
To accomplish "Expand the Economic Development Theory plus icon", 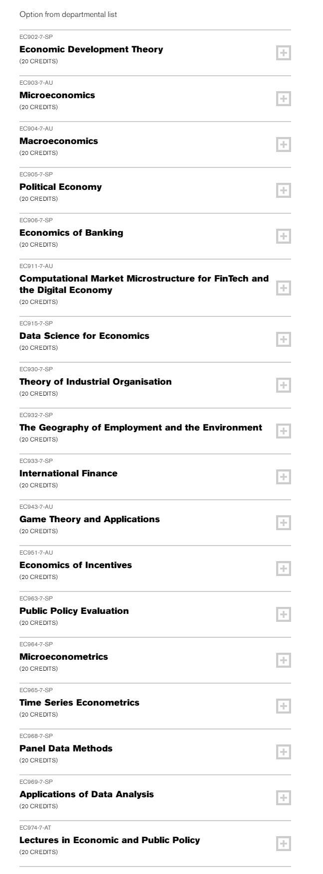I will pos(283,53).
